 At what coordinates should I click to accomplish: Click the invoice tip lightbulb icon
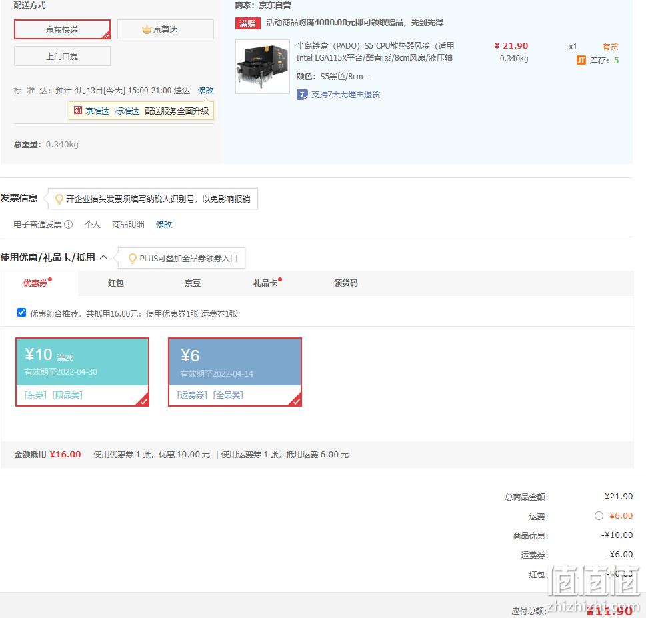point(59,199)
